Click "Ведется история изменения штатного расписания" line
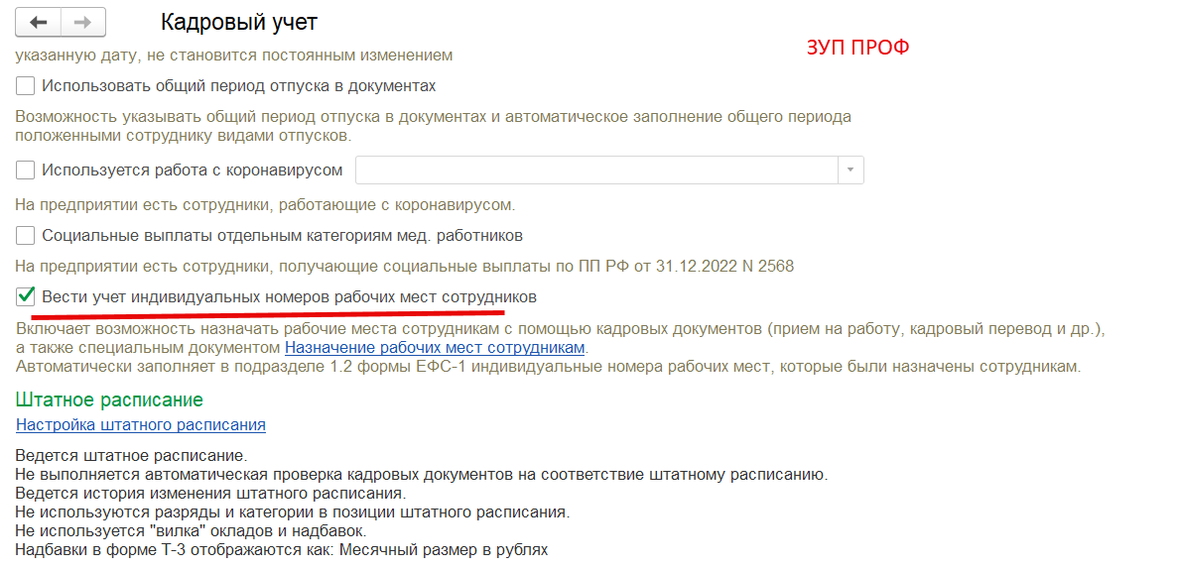1177x568 pixels. point(211,494)
